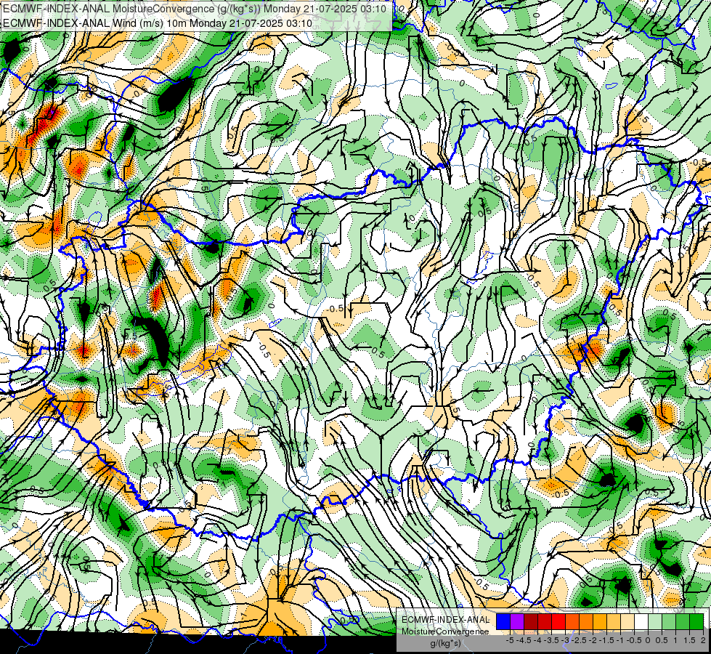Click the amber swatch from -2 to -1.5

(600, 621)
